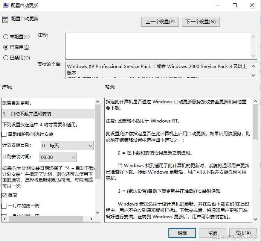261x242 pixels.
Task: Click up arrow of 支持的平台 scrollbar
Action: point(253,66)
